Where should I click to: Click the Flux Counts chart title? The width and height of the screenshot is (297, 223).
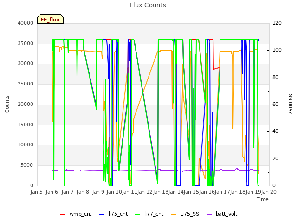pos(148,5)
